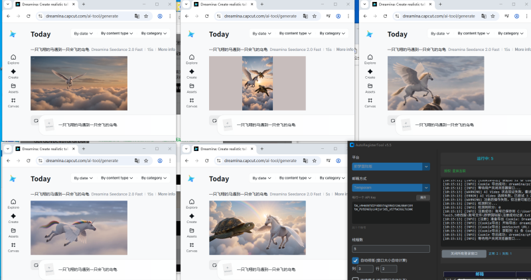531x280 pixels.
Task: Open Assets in the top-middle Dreamina window
Action: tap(192, 88)
